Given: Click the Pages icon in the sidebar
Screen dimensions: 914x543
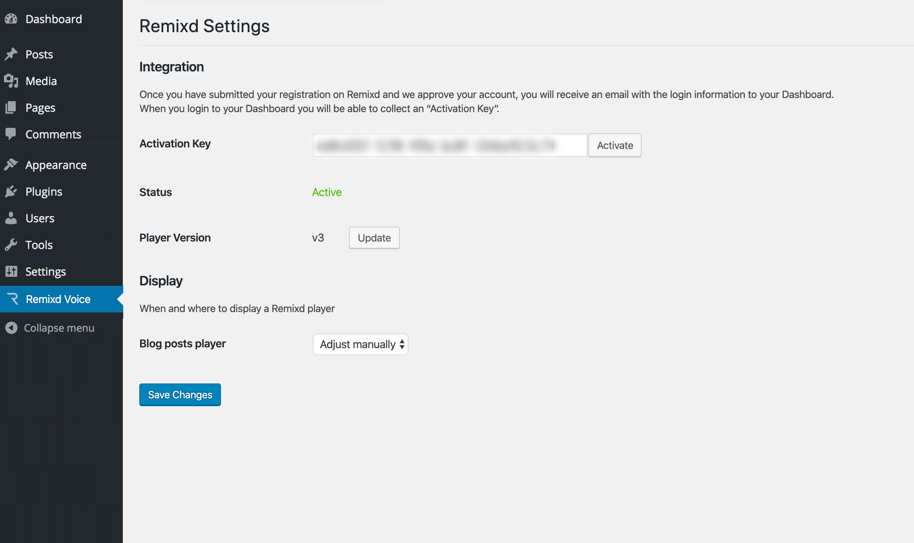Looking at the screenshot, I should coord(11,107).
